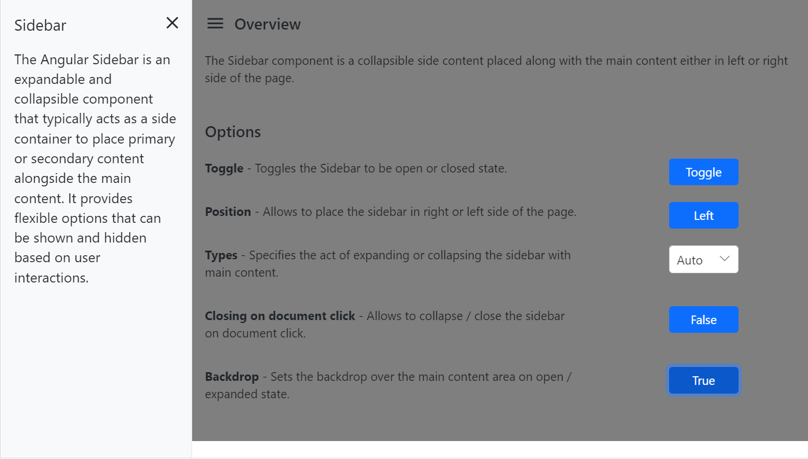
Task: Click the Angular Sidebar description paragraph
Action: (95, 168)
